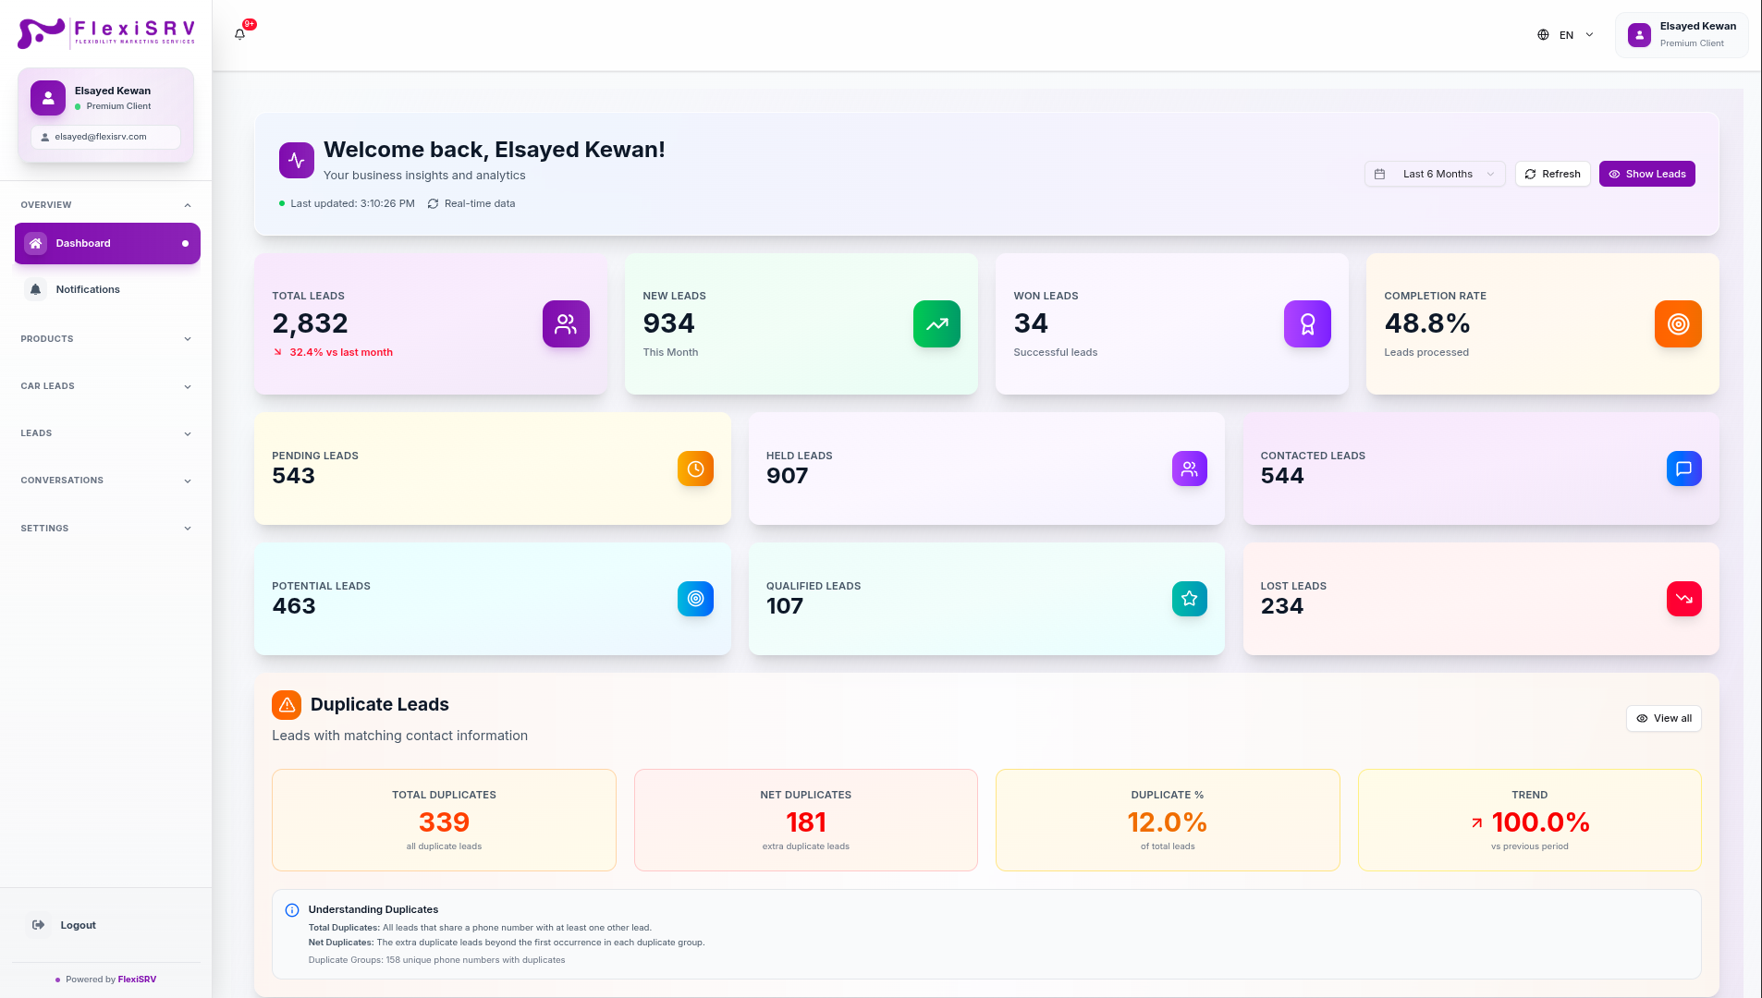The width and height of the screenshot is (1762, 998).
Task: Click the Contacted Leads chat bubble icon
Action: click(x=1683, y=469)
